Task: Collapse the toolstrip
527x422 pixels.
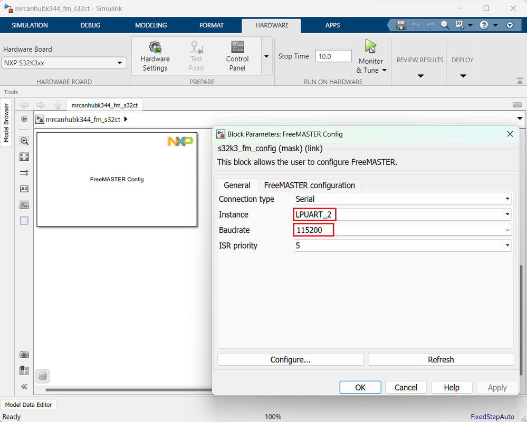Action: 520,81
